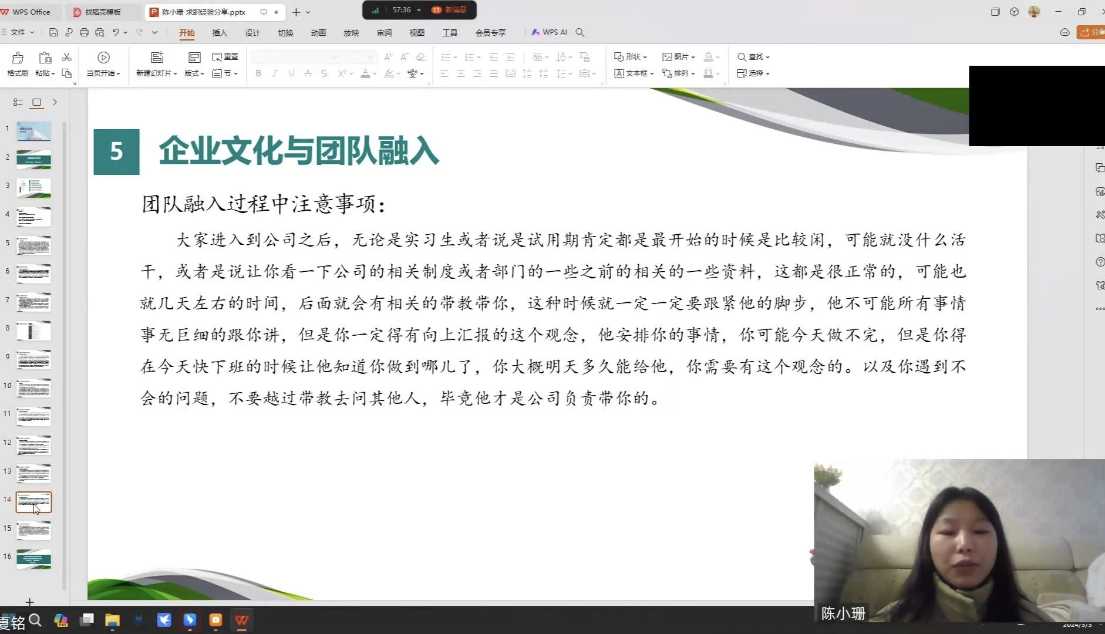Open WPS AI from the menu bar
The image size is (1105, 634).
(x=549, y=32)
